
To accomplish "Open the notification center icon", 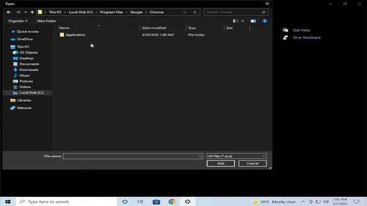I will [356, 201].
